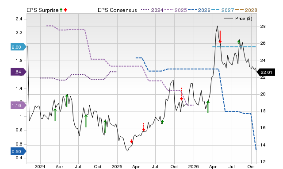Click the 18 label on the price axis

263,111
